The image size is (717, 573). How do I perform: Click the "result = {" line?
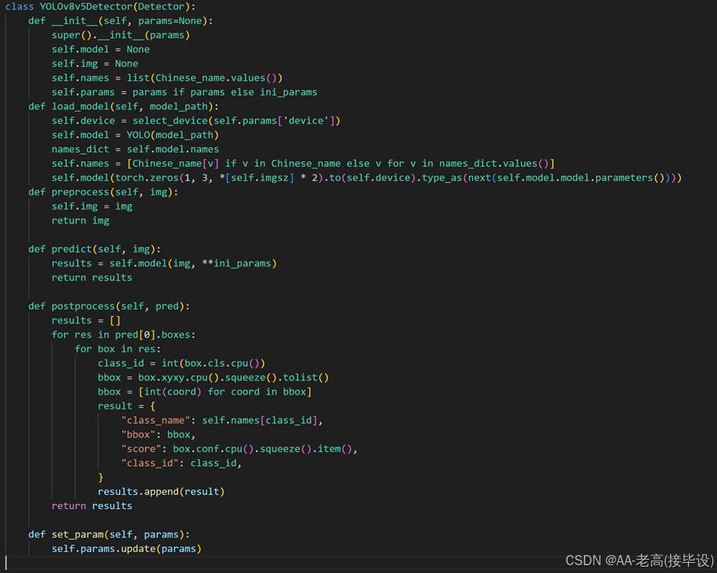click(126, 406)
